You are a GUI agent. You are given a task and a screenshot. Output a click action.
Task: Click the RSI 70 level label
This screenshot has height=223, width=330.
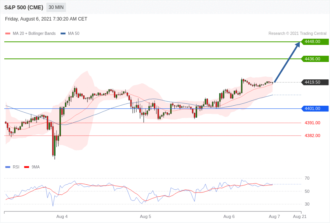pyautogui.click(x=307, y=178)
